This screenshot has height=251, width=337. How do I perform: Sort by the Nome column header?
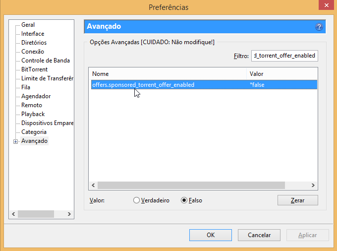tap(168, 74)
